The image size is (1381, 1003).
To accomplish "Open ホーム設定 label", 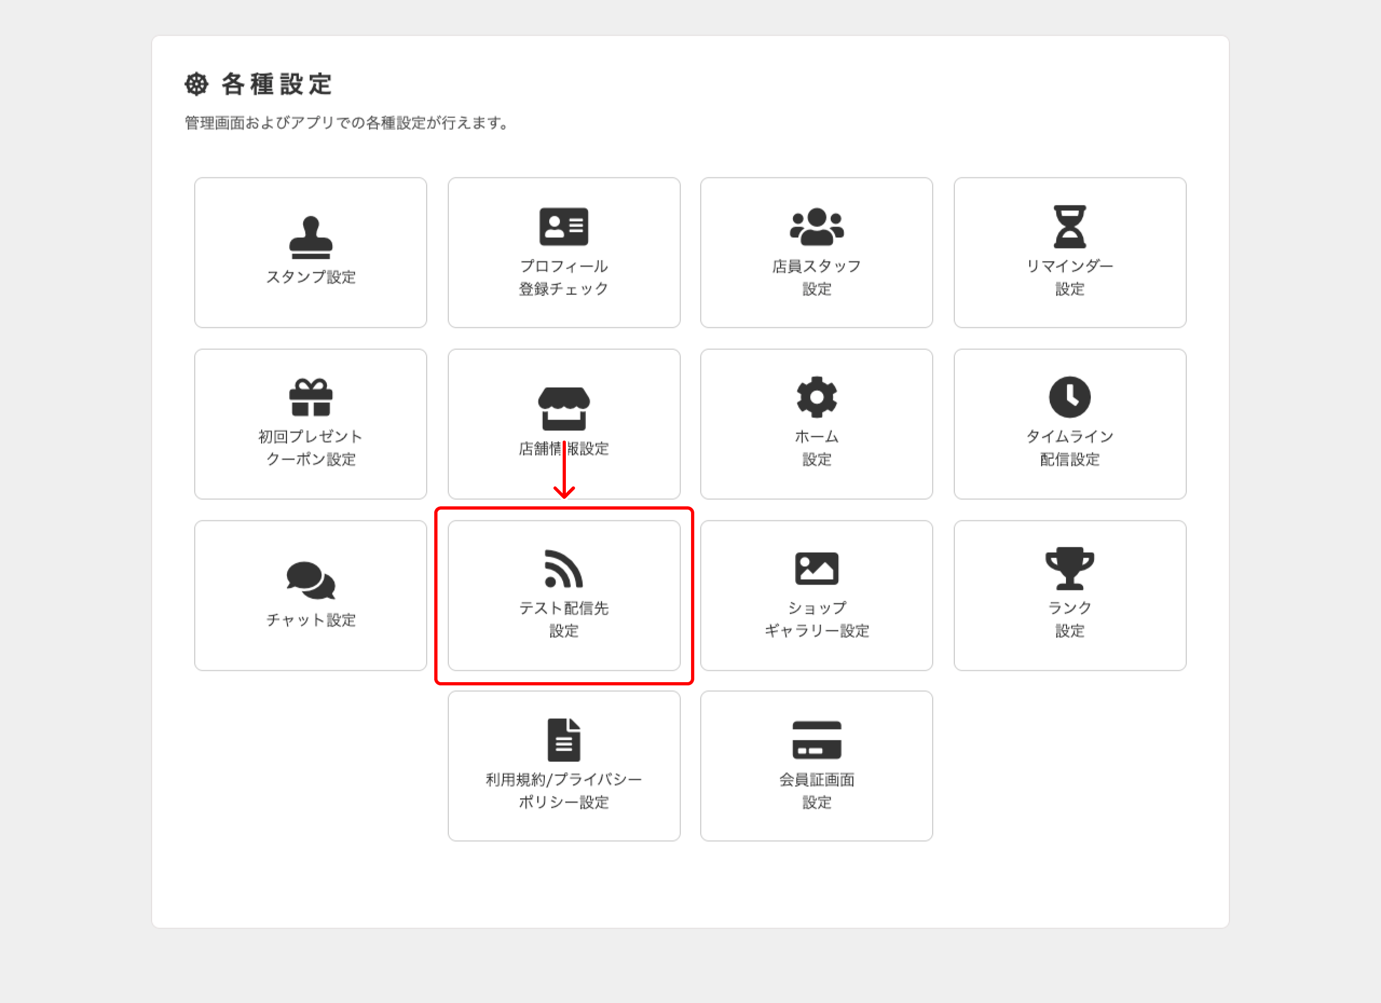I will point(817,448).
